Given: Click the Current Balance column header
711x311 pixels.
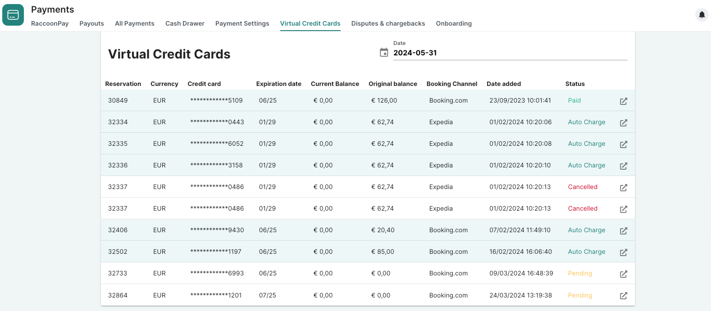Looking at the screenshot, I should (x=335, y=84).
